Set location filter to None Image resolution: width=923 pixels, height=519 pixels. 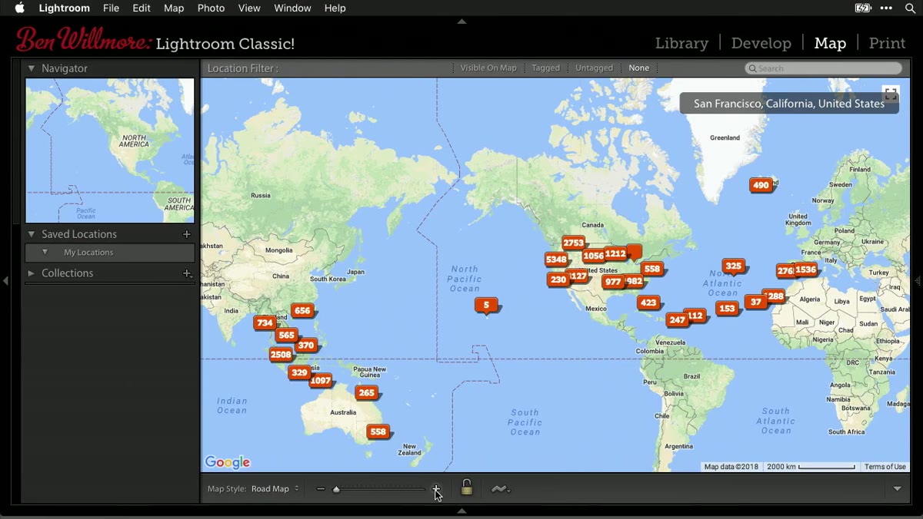(638, 68)
